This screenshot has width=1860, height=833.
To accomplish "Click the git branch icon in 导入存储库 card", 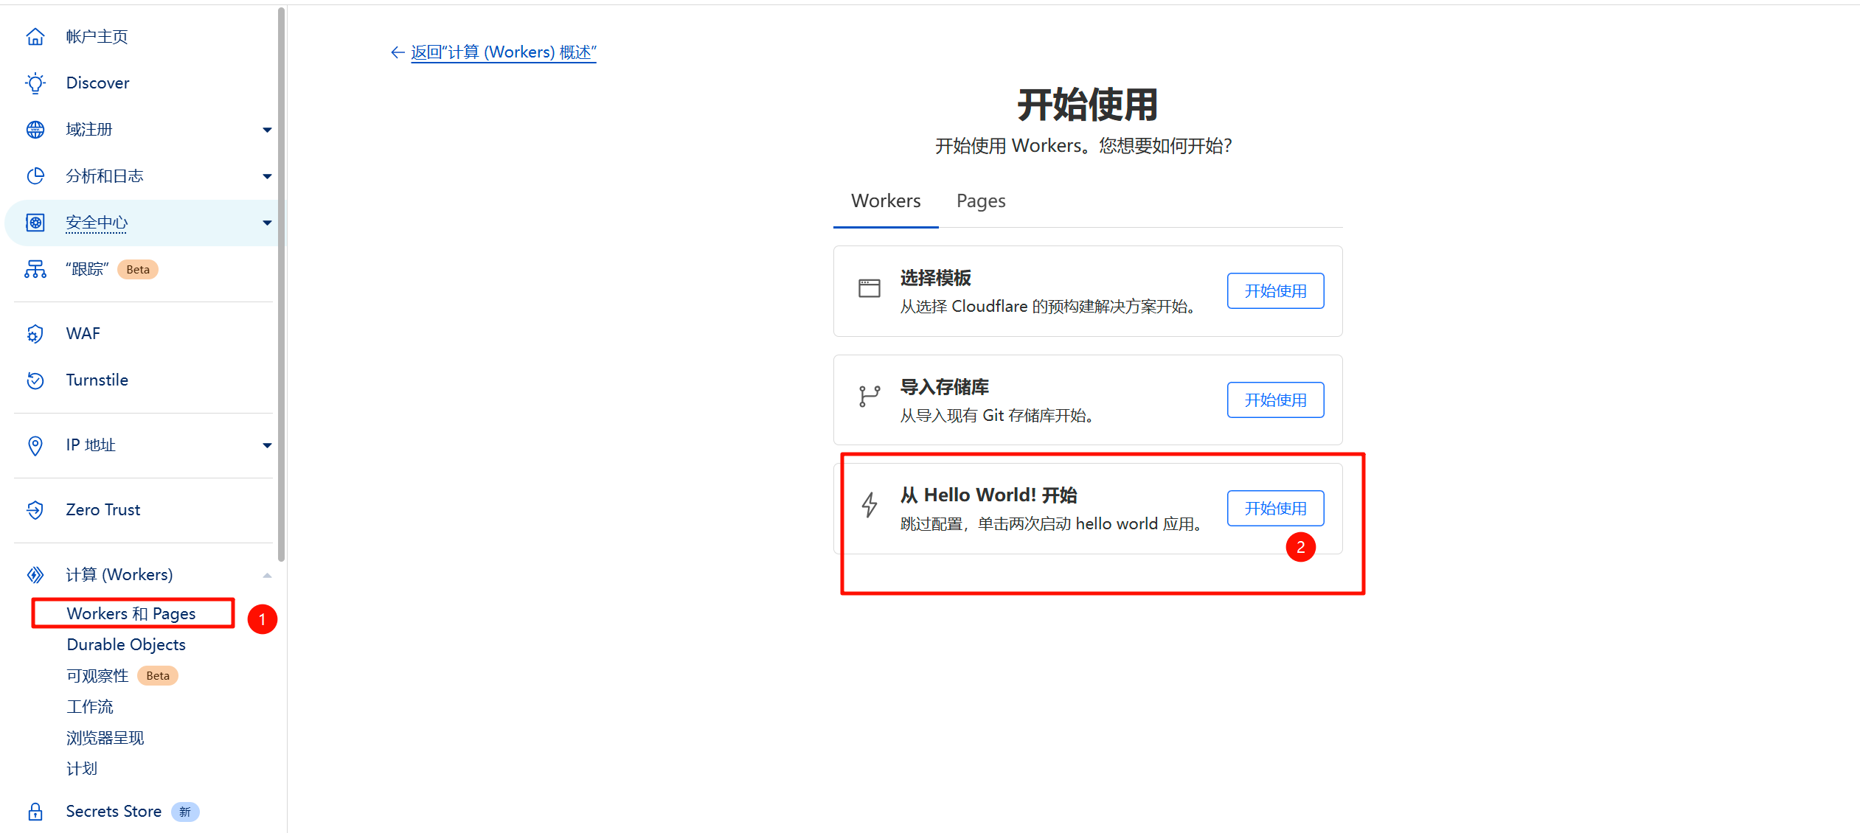I will [870, 397].
